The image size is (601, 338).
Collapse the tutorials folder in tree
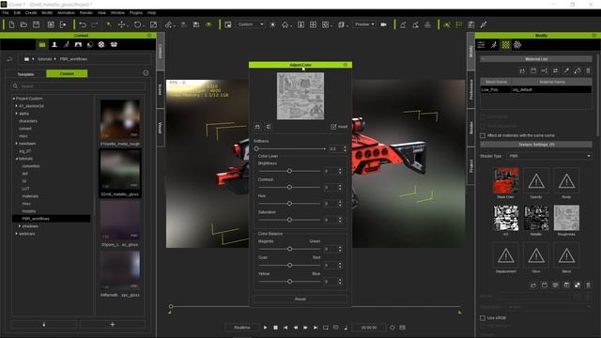[17, 159]
